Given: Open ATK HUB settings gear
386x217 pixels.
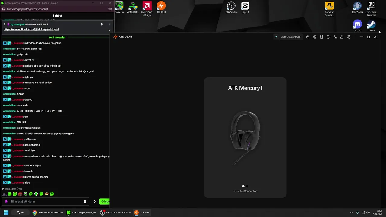Looking at the screenshot, I should pyautogui.click(x=349, y=37).
